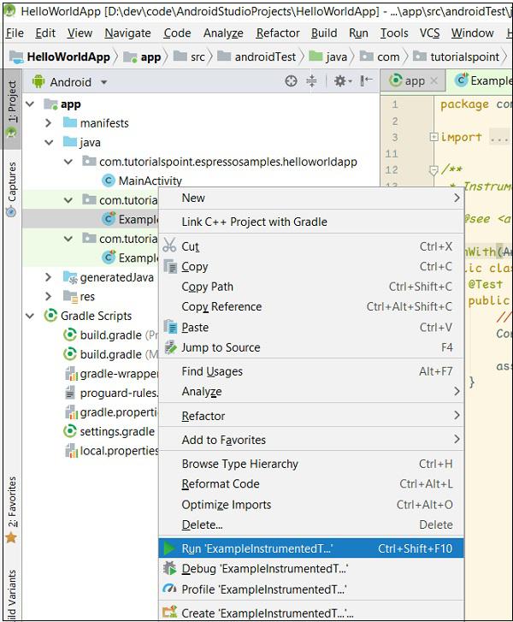Click the Paste clipboard icon
513x622 pixels.
point(169,328)
